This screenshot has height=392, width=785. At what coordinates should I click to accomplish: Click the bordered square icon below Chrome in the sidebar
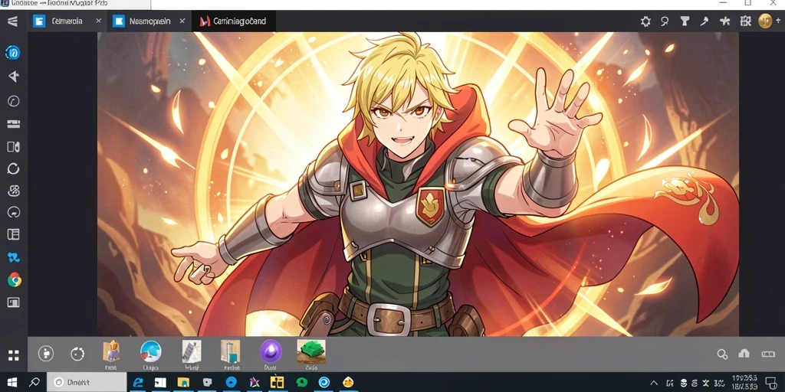click(x=14, y=302)
